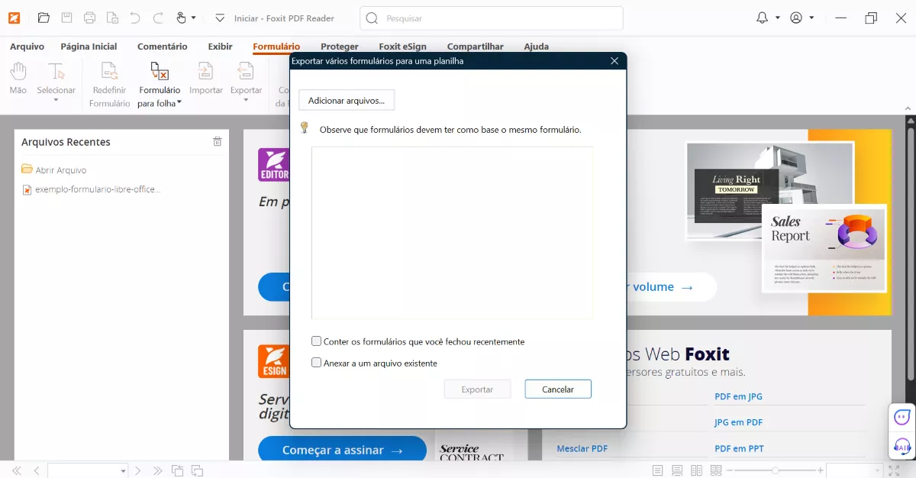
Task: Click the Print icon in the quick toolbar
Action: pos(89,17)
